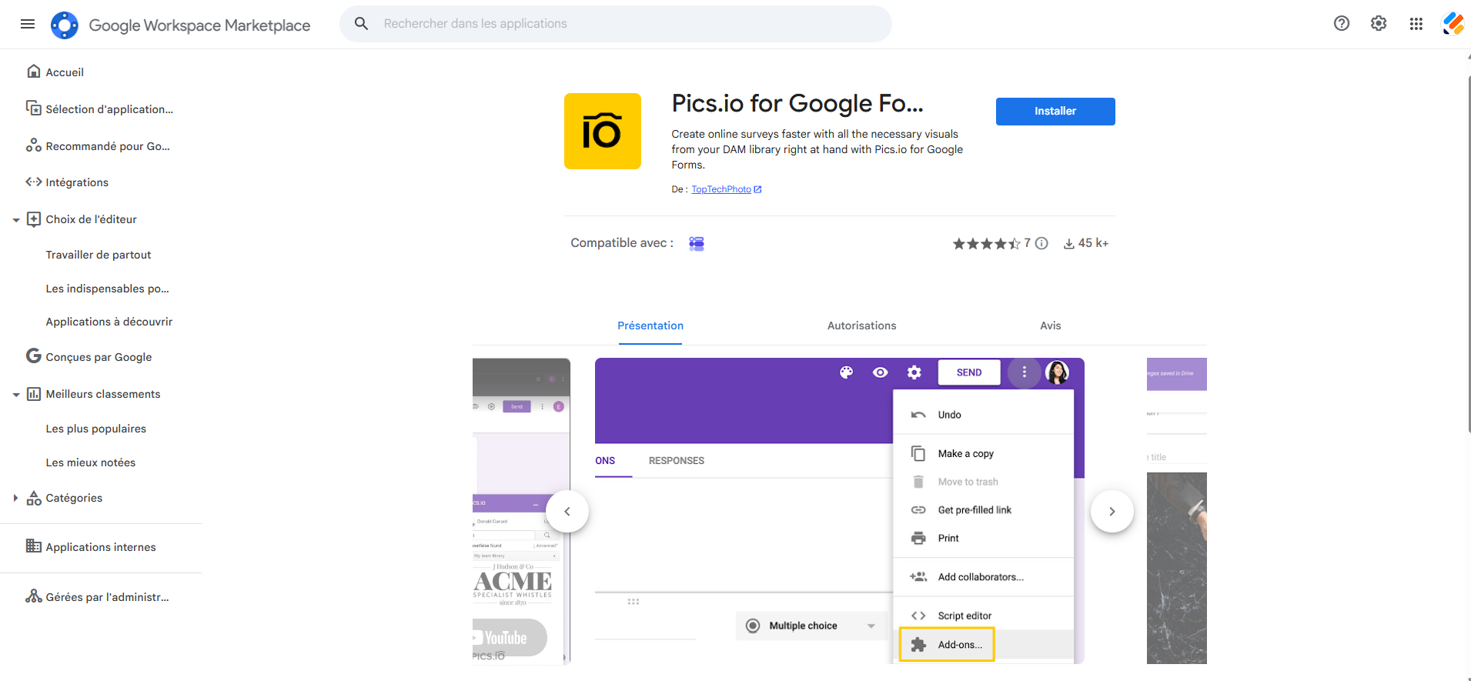Click the center screenshot showing Add-ons menu
This screenshot has width=1471, height=681.
click(x=840, y=511)
